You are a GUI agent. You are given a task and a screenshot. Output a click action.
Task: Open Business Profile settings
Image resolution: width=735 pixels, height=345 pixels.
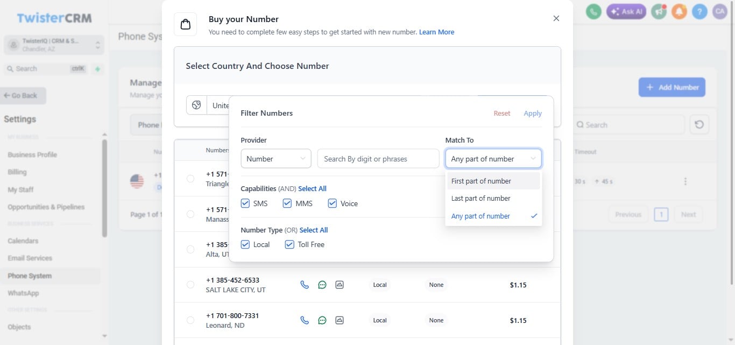pyautogui.click(x=32, y=154)
